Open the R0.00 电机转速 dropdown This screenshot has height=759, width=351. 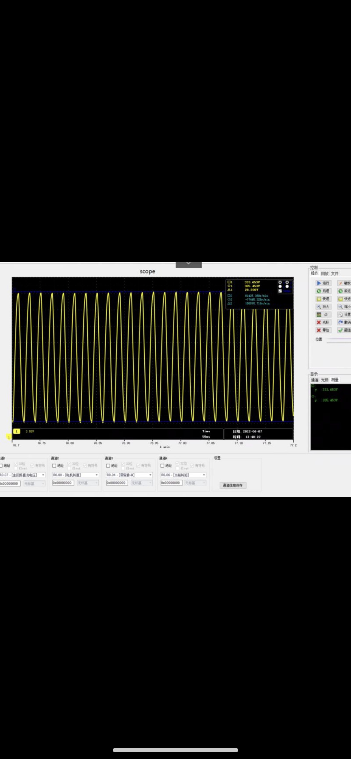(x=75, y=475)
